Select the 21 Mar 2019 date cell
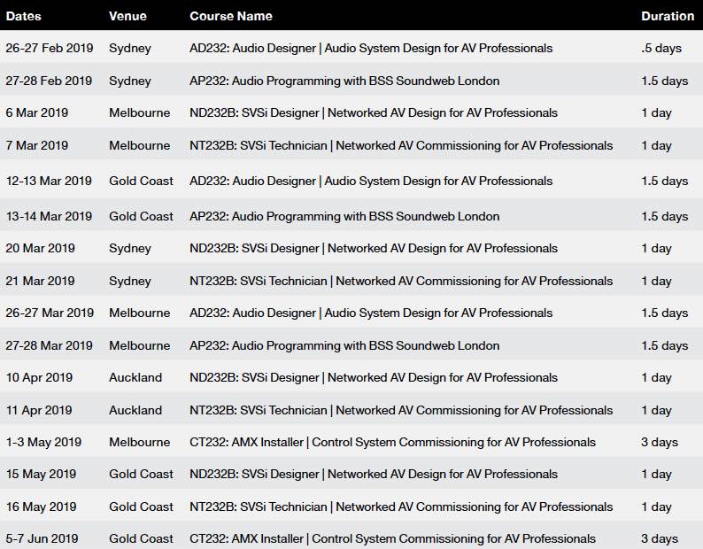 pyautogui.click(x=41, y=281)
